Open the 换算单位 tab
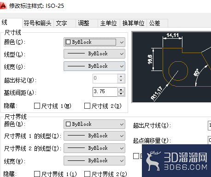211x177 pixels. 133,23
